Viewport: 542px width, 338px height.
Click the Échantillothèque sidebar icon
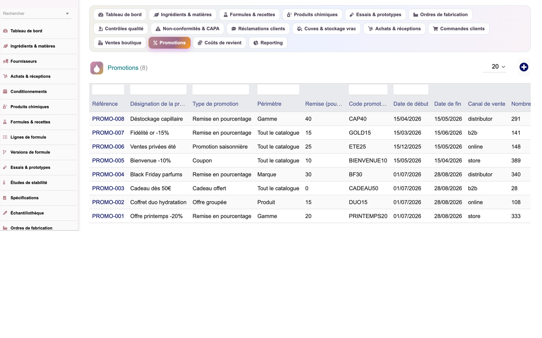pyautogui.click(x=5, y=213)
